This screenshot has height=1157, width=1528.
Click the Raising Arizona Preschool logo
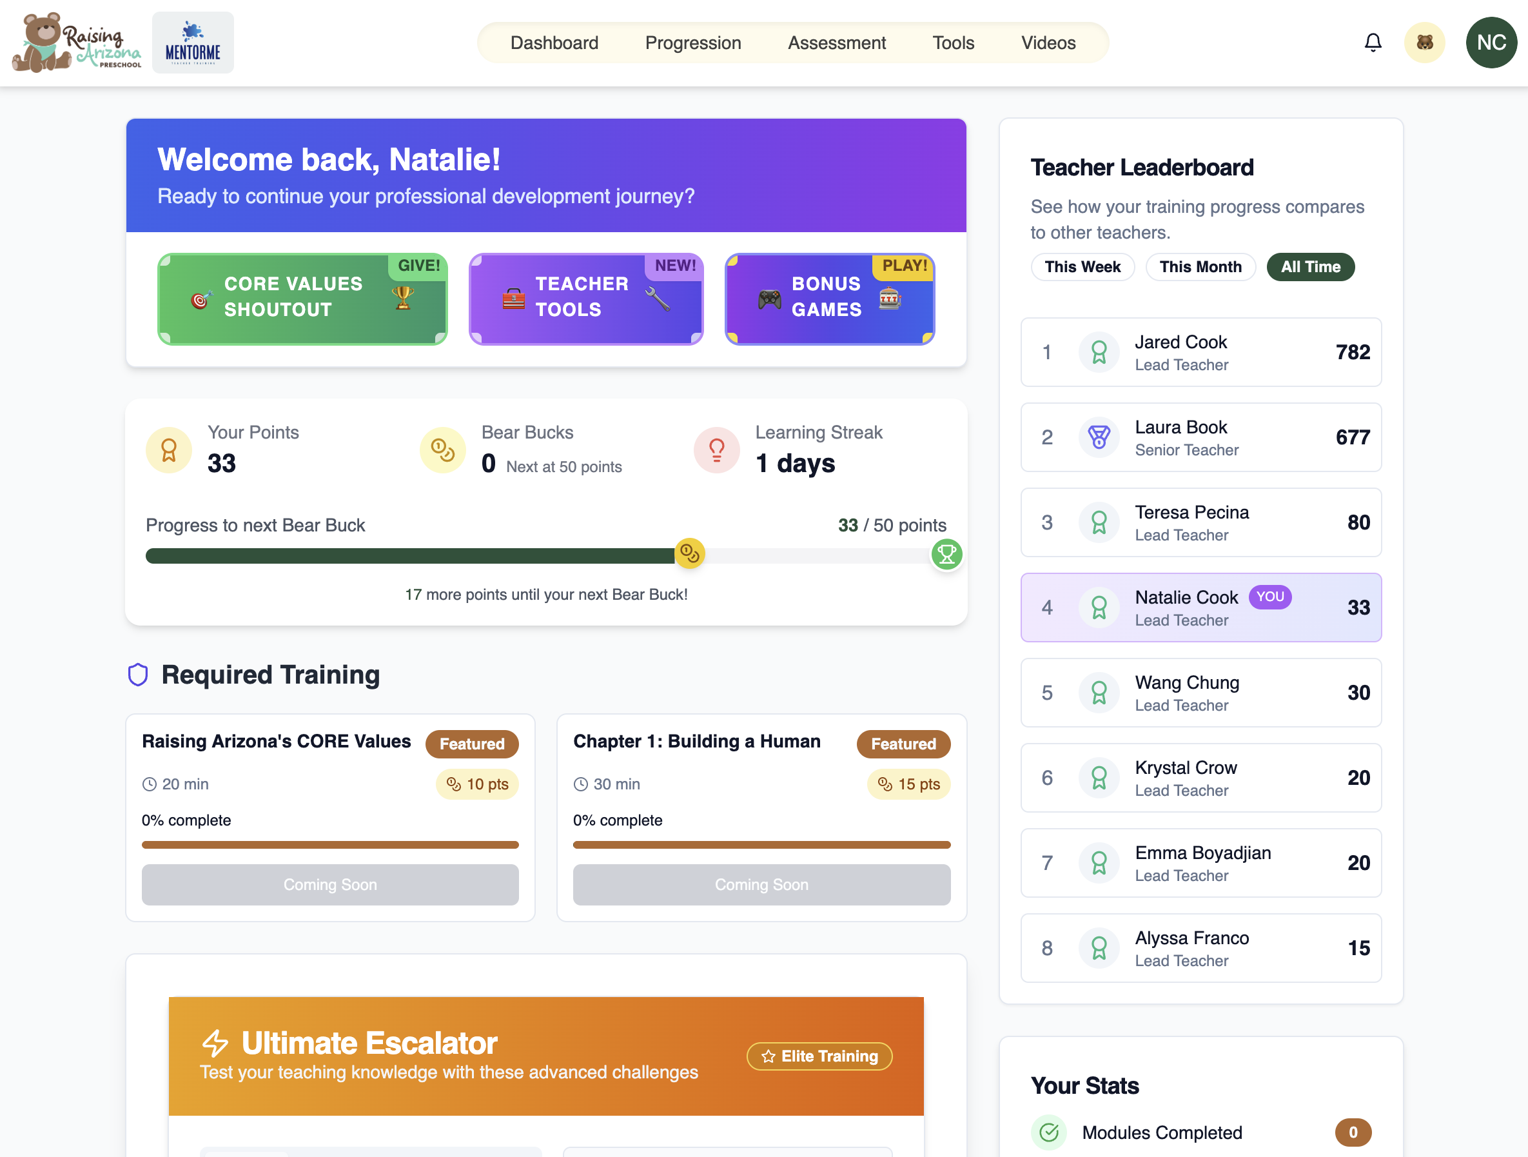coord(76,43)
